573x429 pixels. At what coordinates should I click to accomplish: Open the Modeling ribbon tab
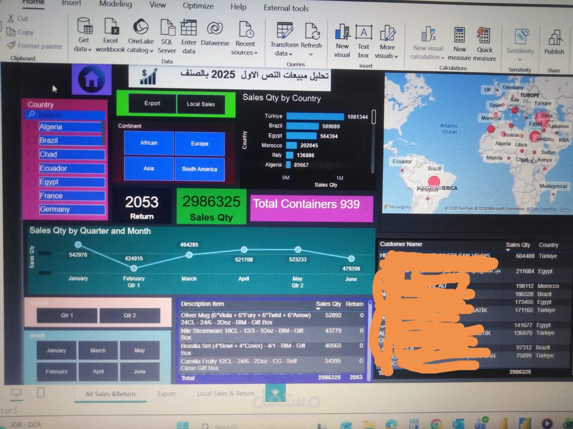[x=116, y=4]
